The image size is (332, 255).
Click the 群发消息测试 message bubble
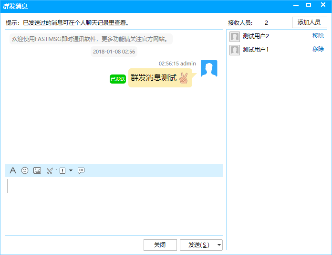coord(160,78)
